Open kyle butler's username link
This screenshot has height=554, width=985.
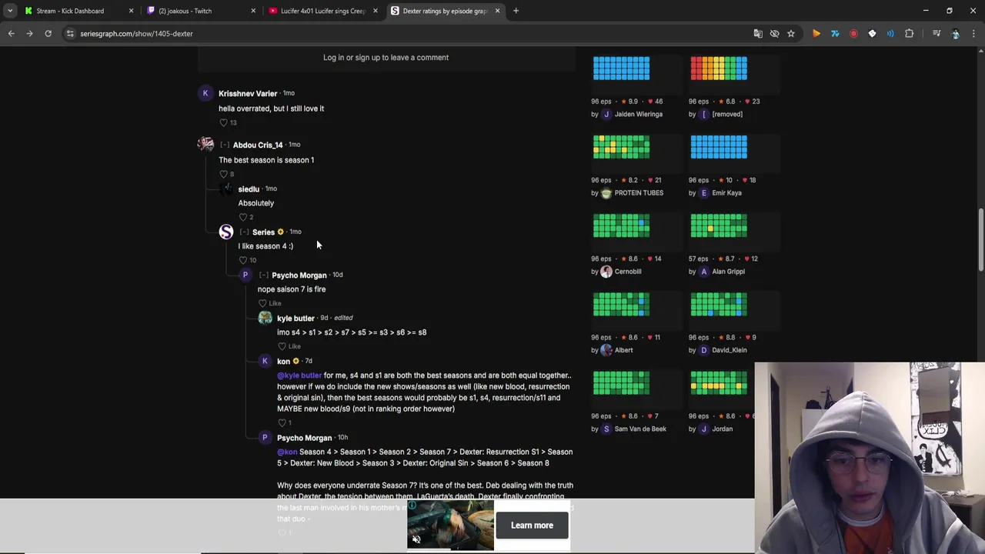(295, 318)
